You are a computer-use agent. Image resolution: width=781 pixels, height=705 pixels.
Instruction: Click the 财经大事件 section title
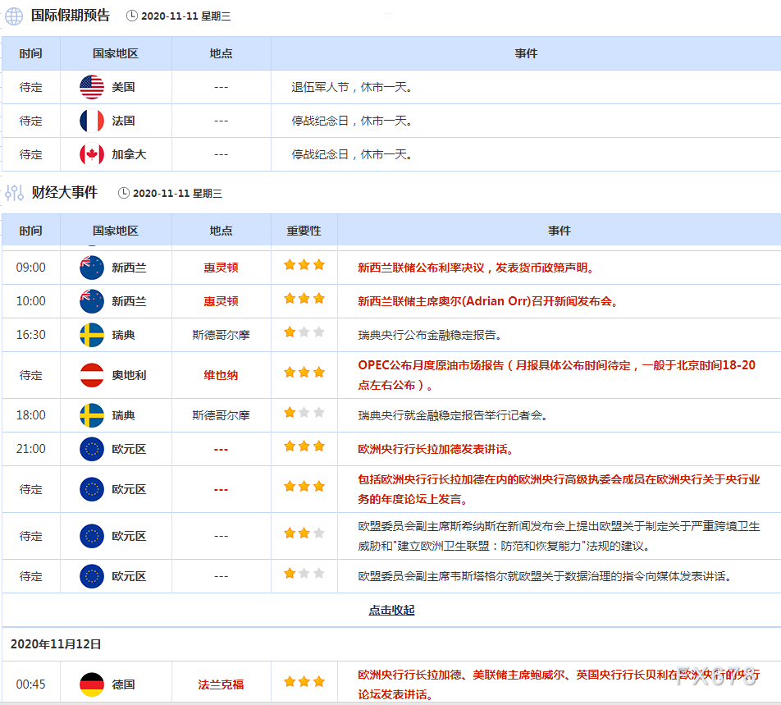(65, 192)
